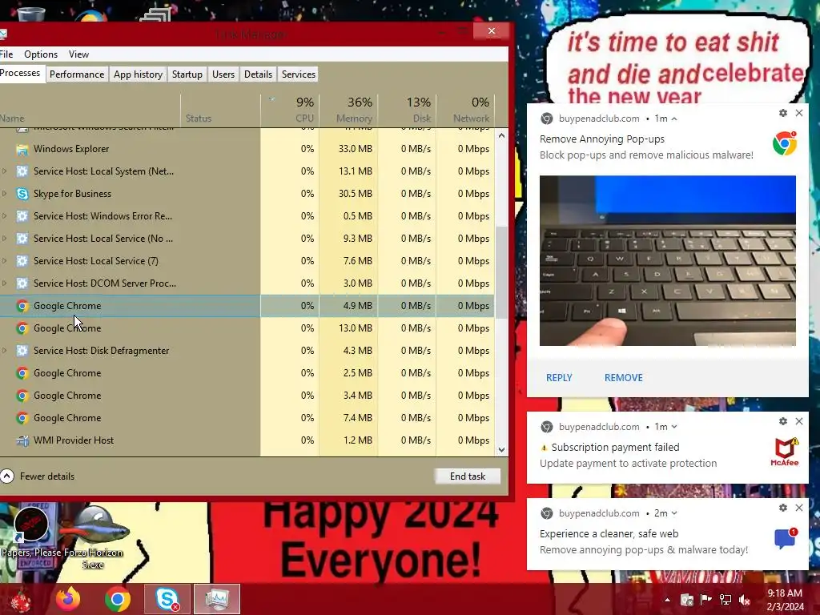Viewport: 820px width, 615px height.
Task: Dismiss the Remove Annoying Pop-ups notification
Action: pyautogui.click(x=799, y=113)
